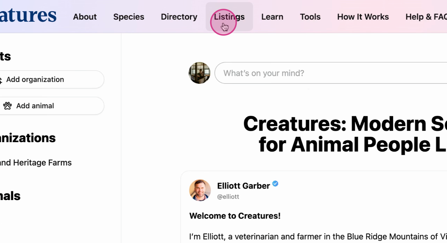Viewport: 447px width, 243px height.
Task: Click the Elliott Garber author name
Action: coord(243,186)
